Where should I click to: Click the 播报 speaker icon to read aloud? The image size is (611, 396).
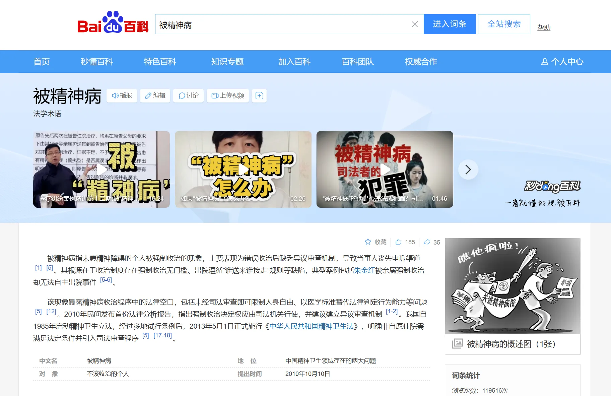(x=115, y=95)
